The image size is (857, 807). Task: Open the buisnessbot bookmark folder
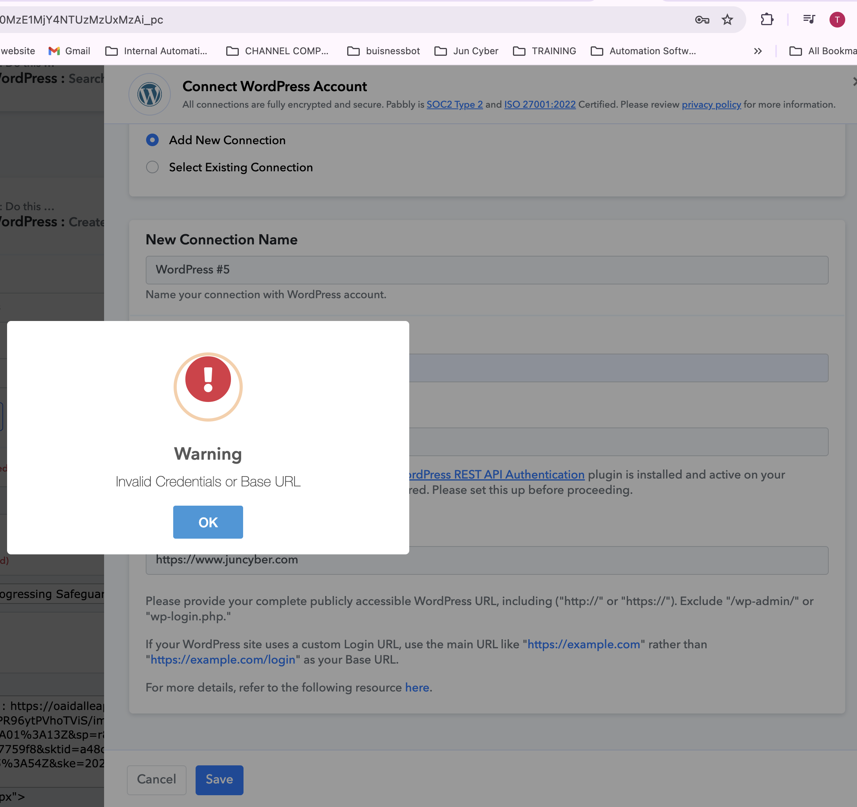pyautogui.click(x=384, y=51)
